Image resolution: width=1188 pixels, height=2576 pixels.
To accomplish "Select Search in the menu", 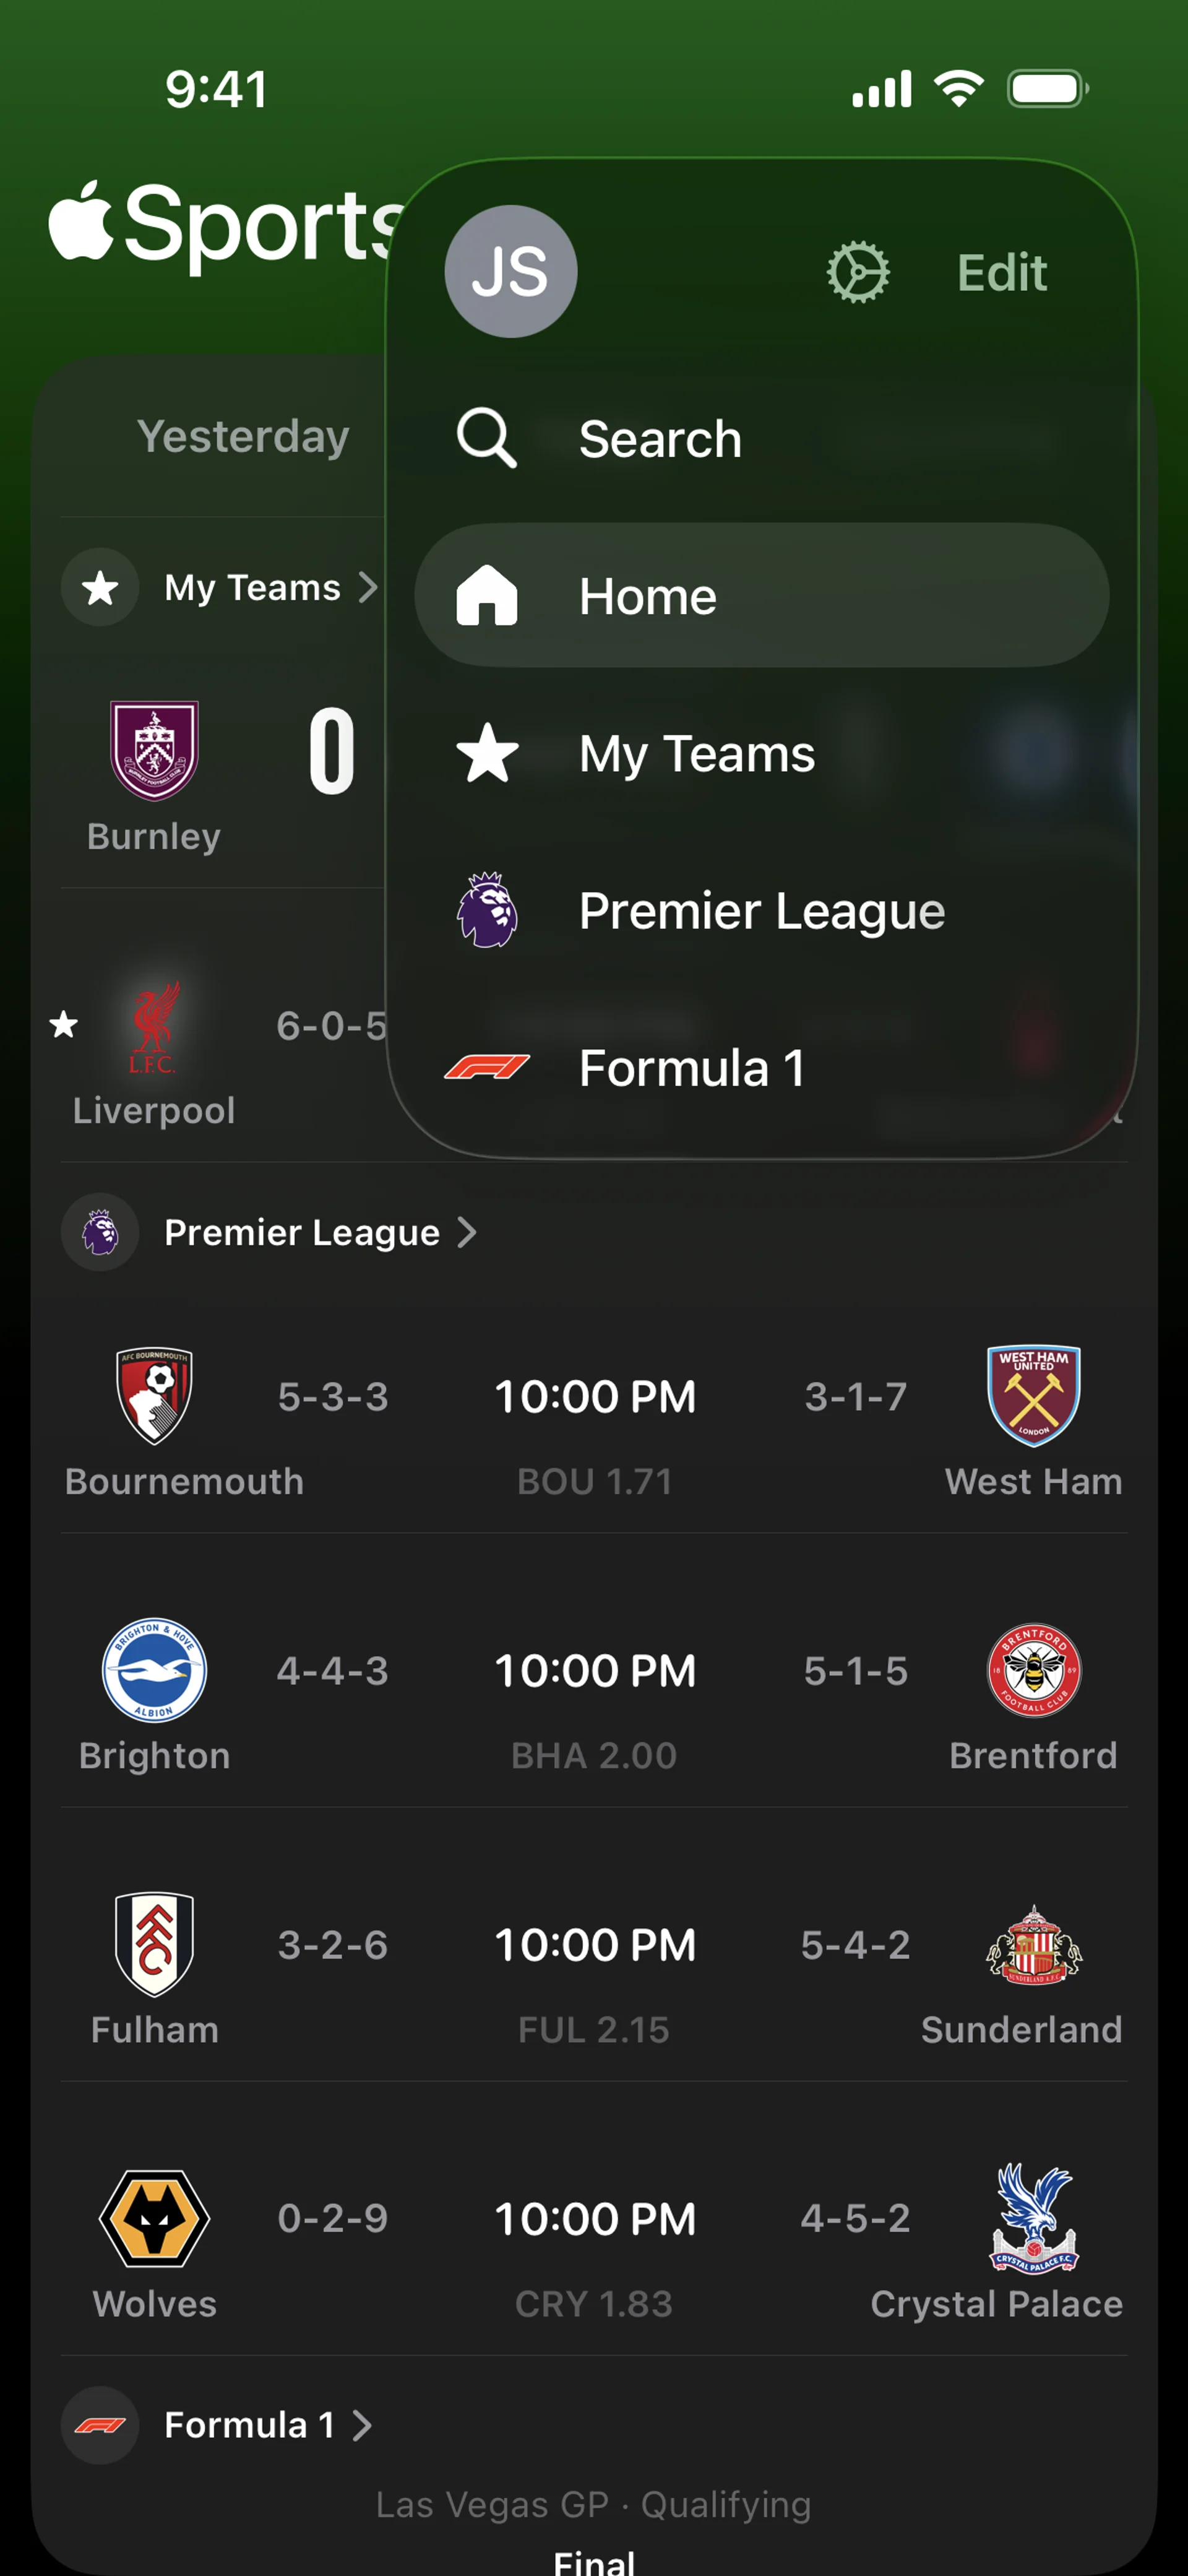I will pos(660,439).
